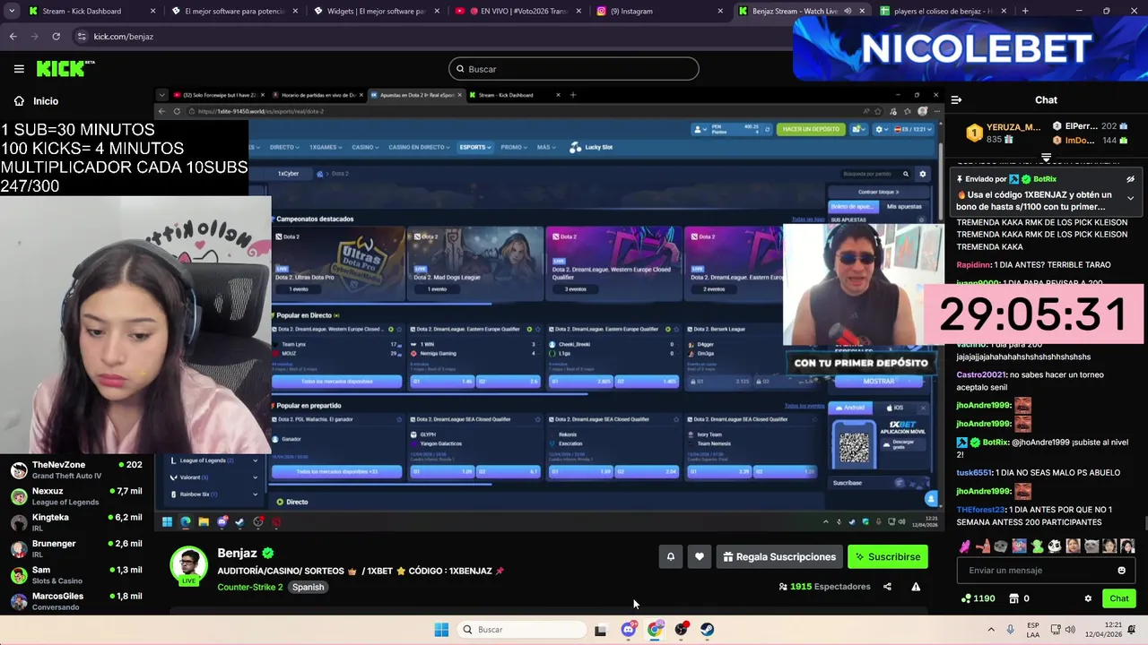Viewport: 1148px width, 645px height.
Task: Open Chrome from the taskbar
Action: 655,630
